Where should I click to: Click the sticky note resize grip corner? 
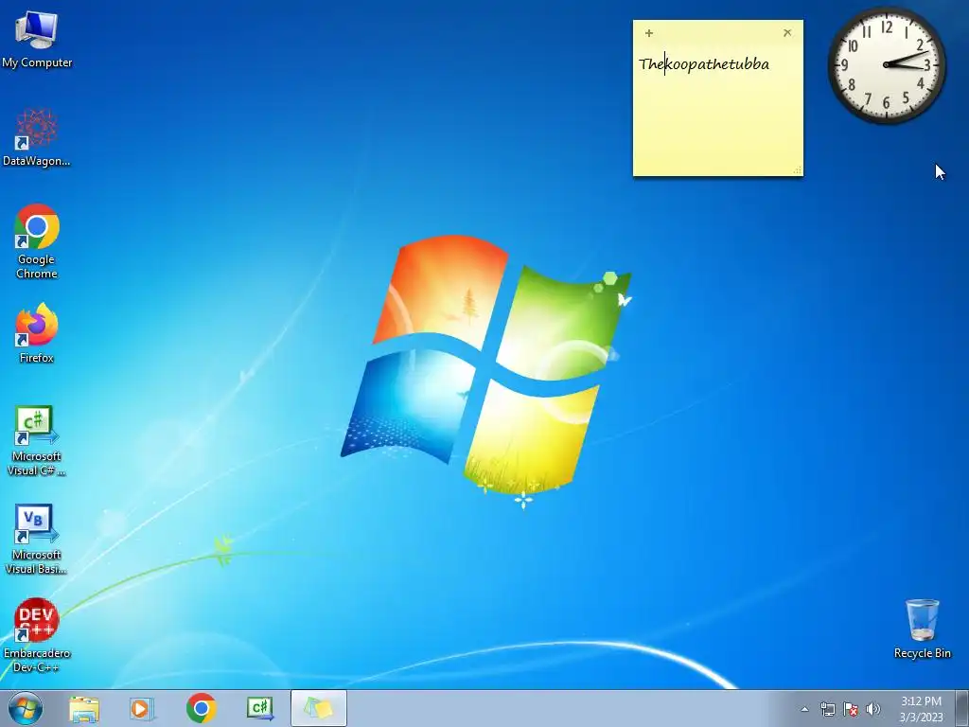tap(797, 170)
